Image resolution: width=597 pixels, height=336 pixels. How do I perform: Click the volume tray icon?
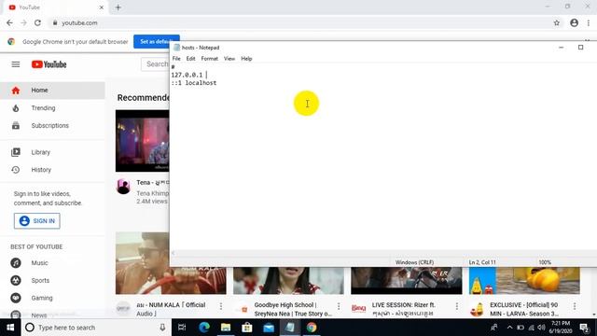(x=541, y=328)
